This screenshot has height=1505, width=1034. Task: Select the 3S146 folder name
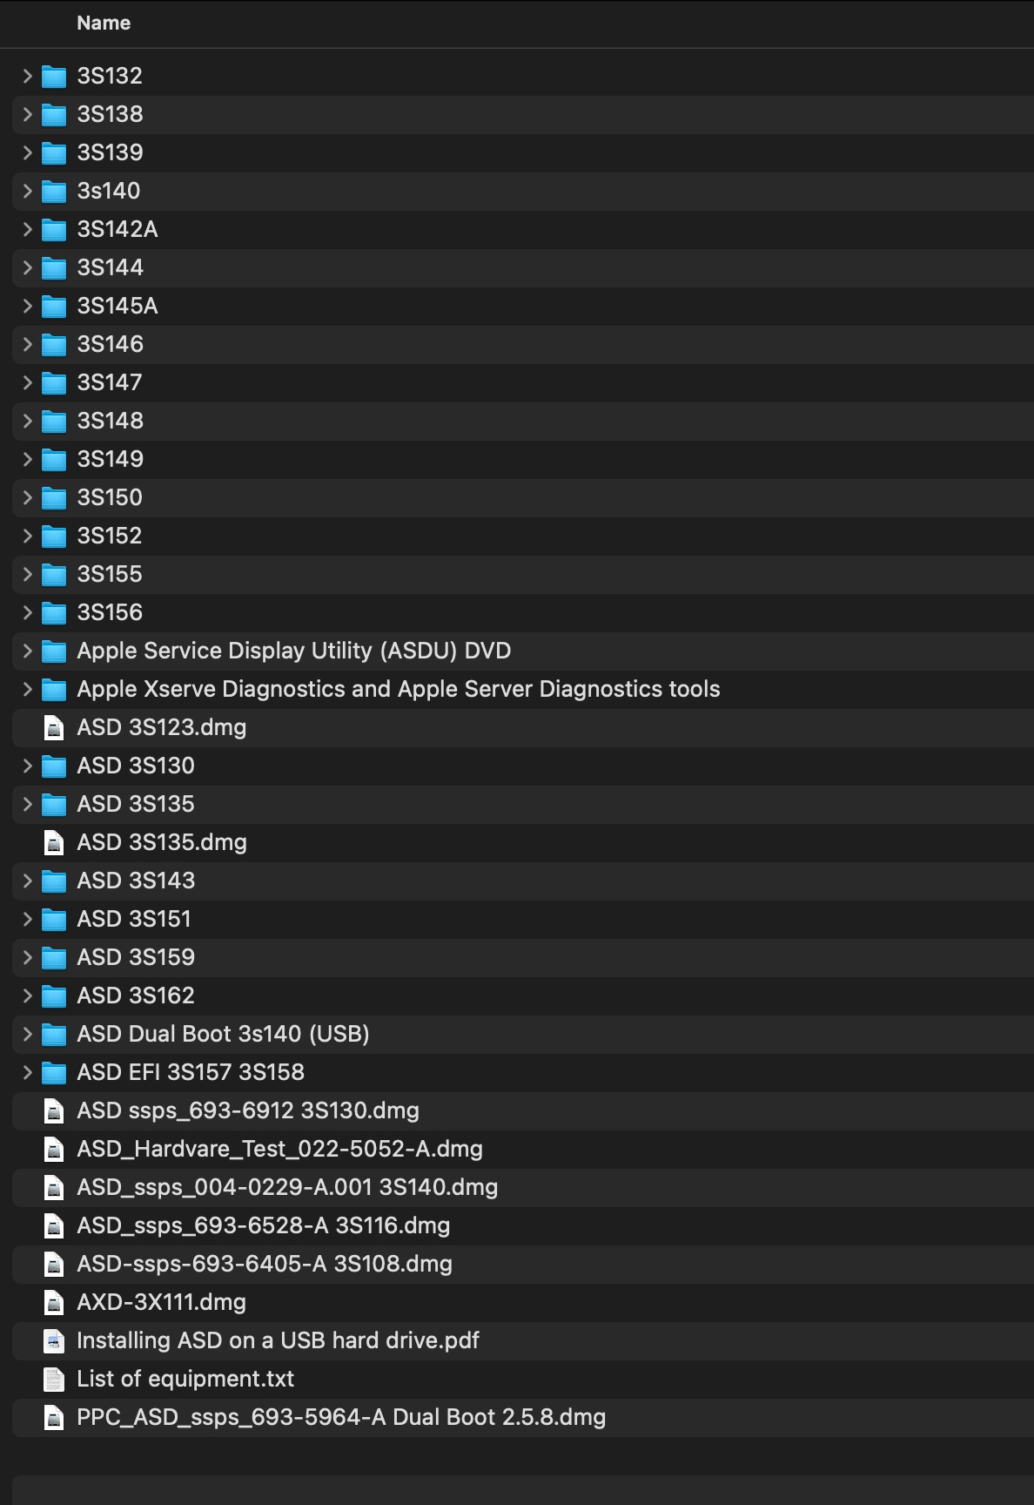(110, 345)
